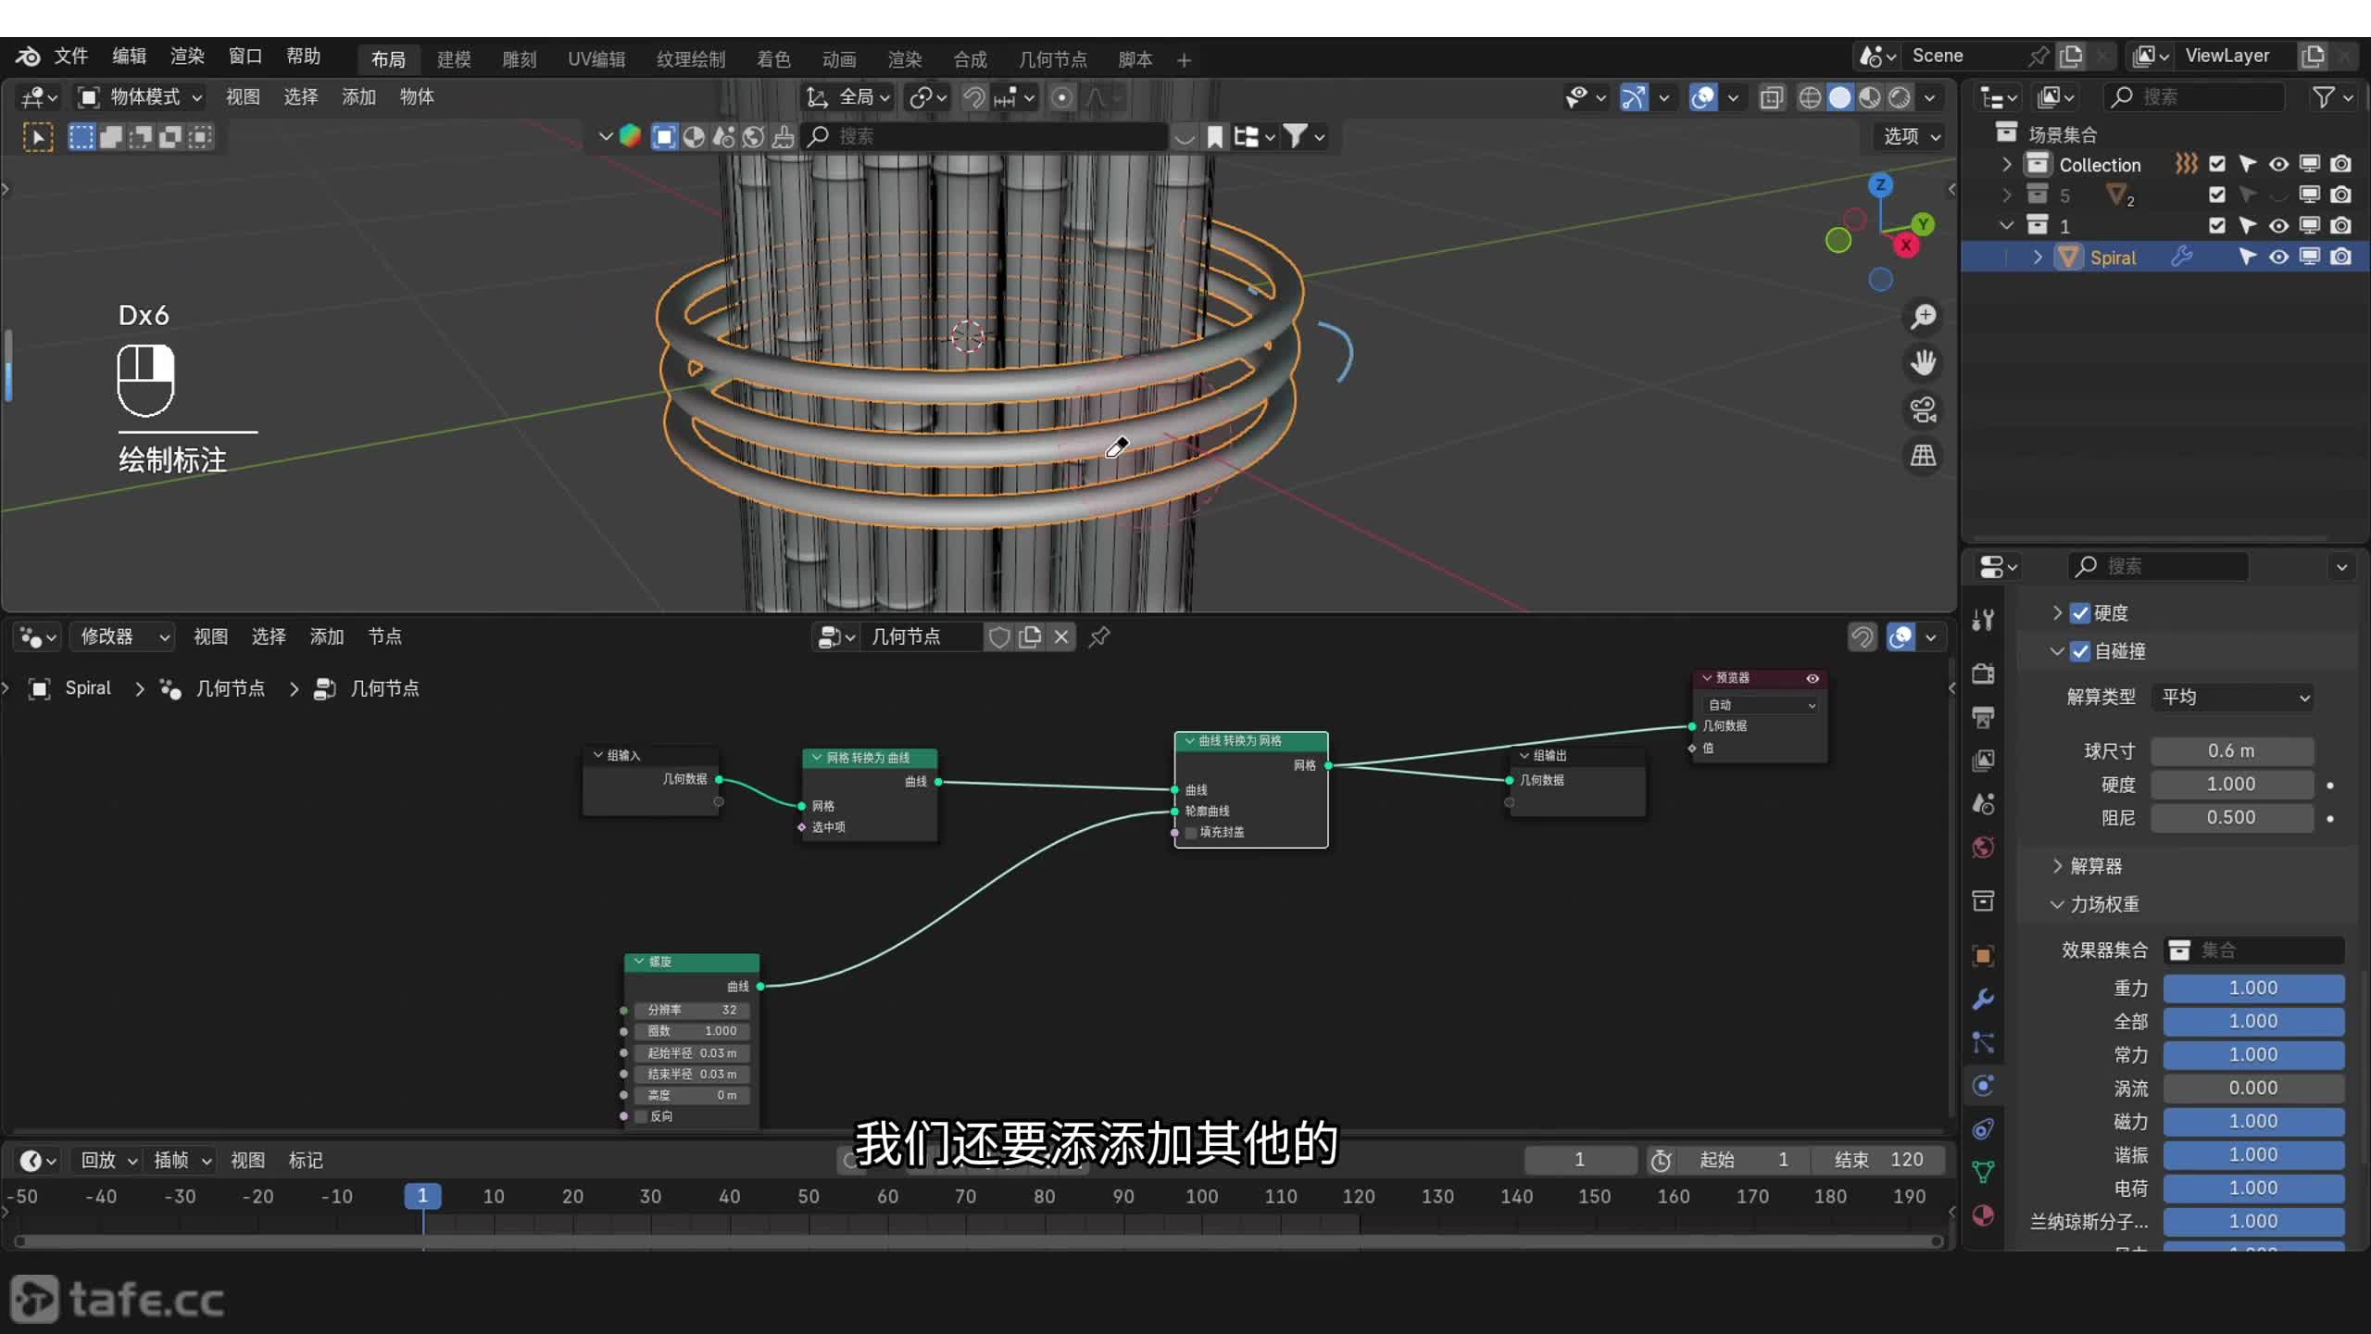Uncheck the Collection exclude checkbox
Screen dimensions: 2371x1334
tap(2217, 164)
